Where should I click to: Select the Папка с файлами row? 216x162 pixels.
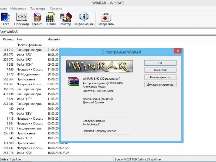coord(36,45)
